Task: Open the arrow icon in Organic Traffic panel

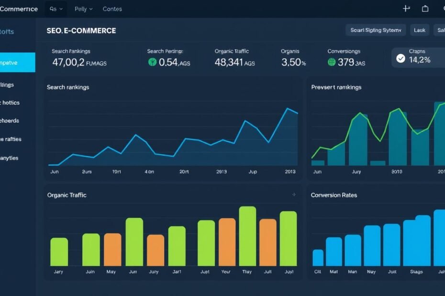Action: pos(294,195)
